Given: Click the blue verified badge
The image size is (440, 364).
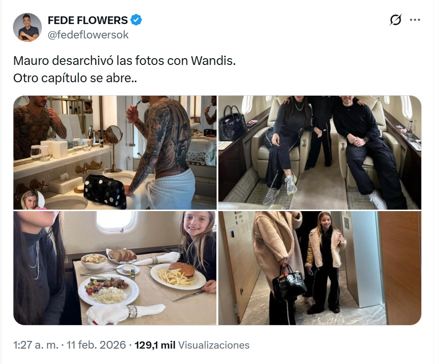Looking at the screenshot, I should tap(137, 20).
